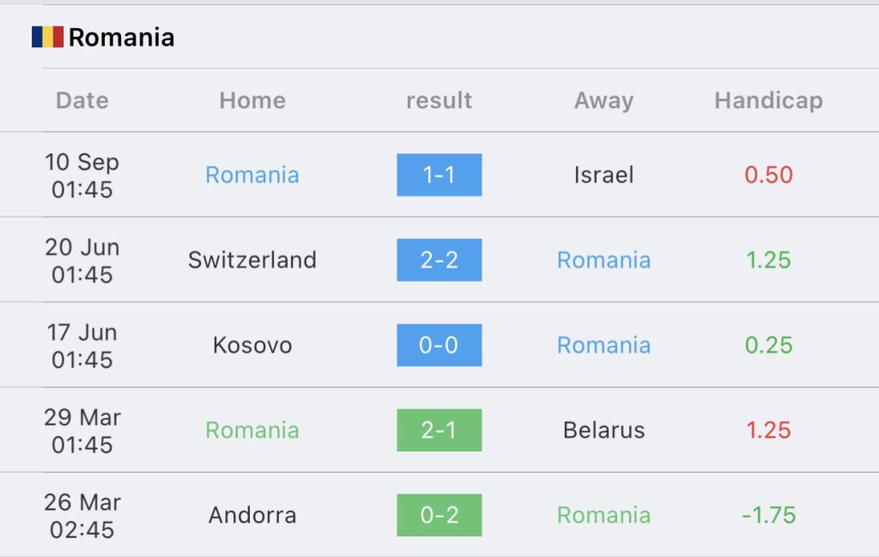Click the 0-2 result badge

pyautogui.click(x=439, y=515)
